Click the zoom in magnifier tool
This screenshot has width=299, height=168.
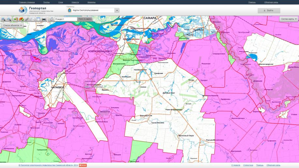(x=4, y=19)
